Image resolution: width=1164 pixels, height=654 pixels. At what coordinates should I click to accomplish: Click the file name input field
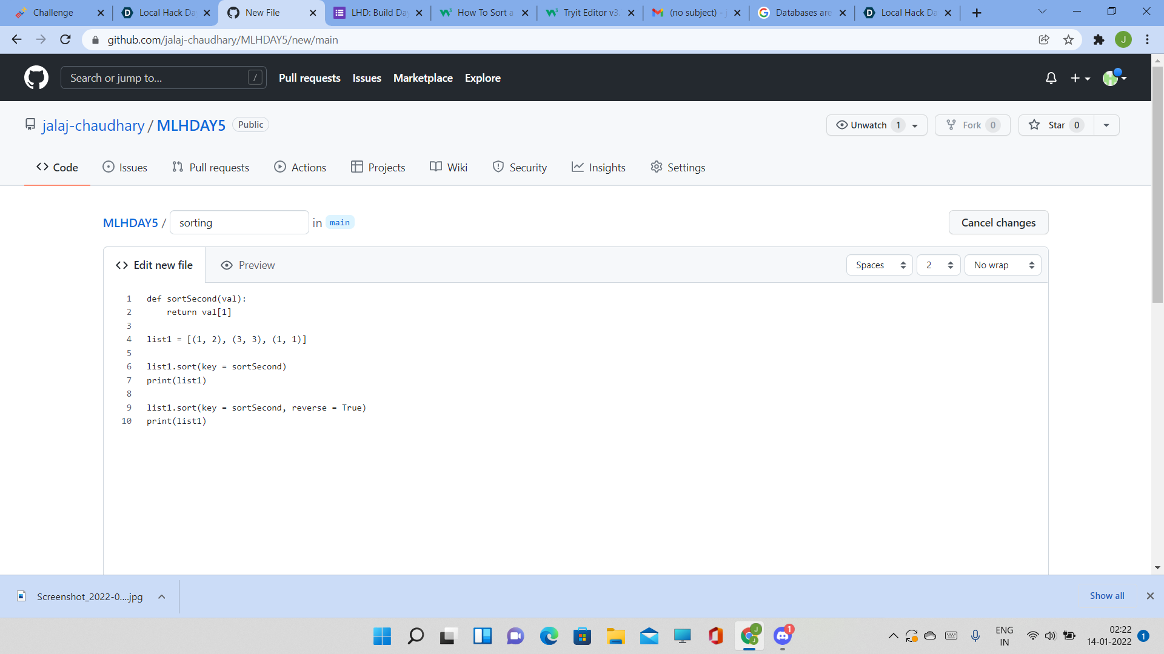pos(239,223)
